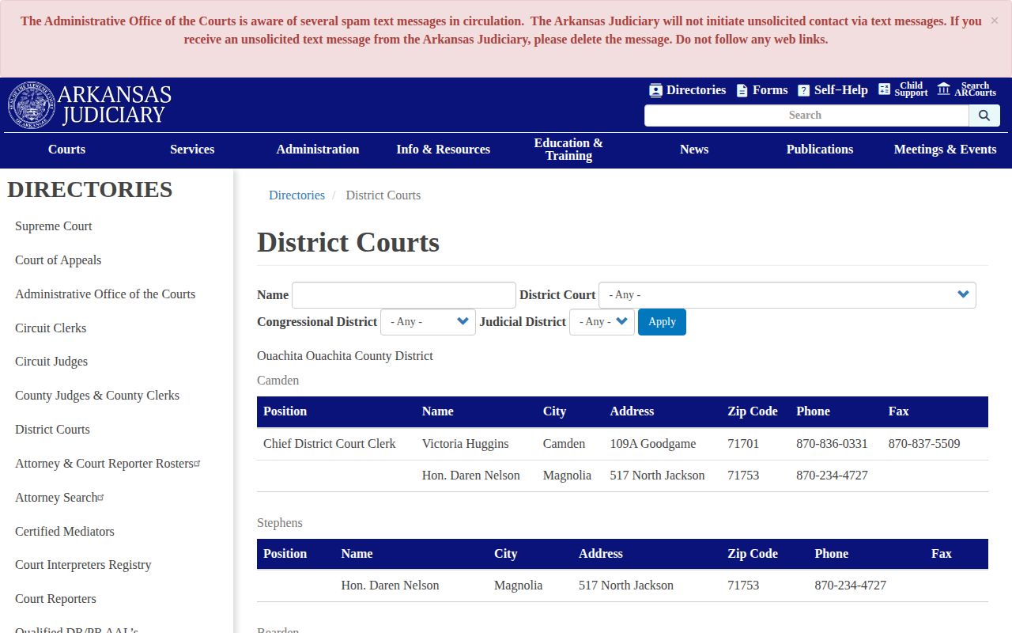Click the Name filter input field
This screenshot has height=633, width=1012.
pyautogui.click(x=404, y=295)
